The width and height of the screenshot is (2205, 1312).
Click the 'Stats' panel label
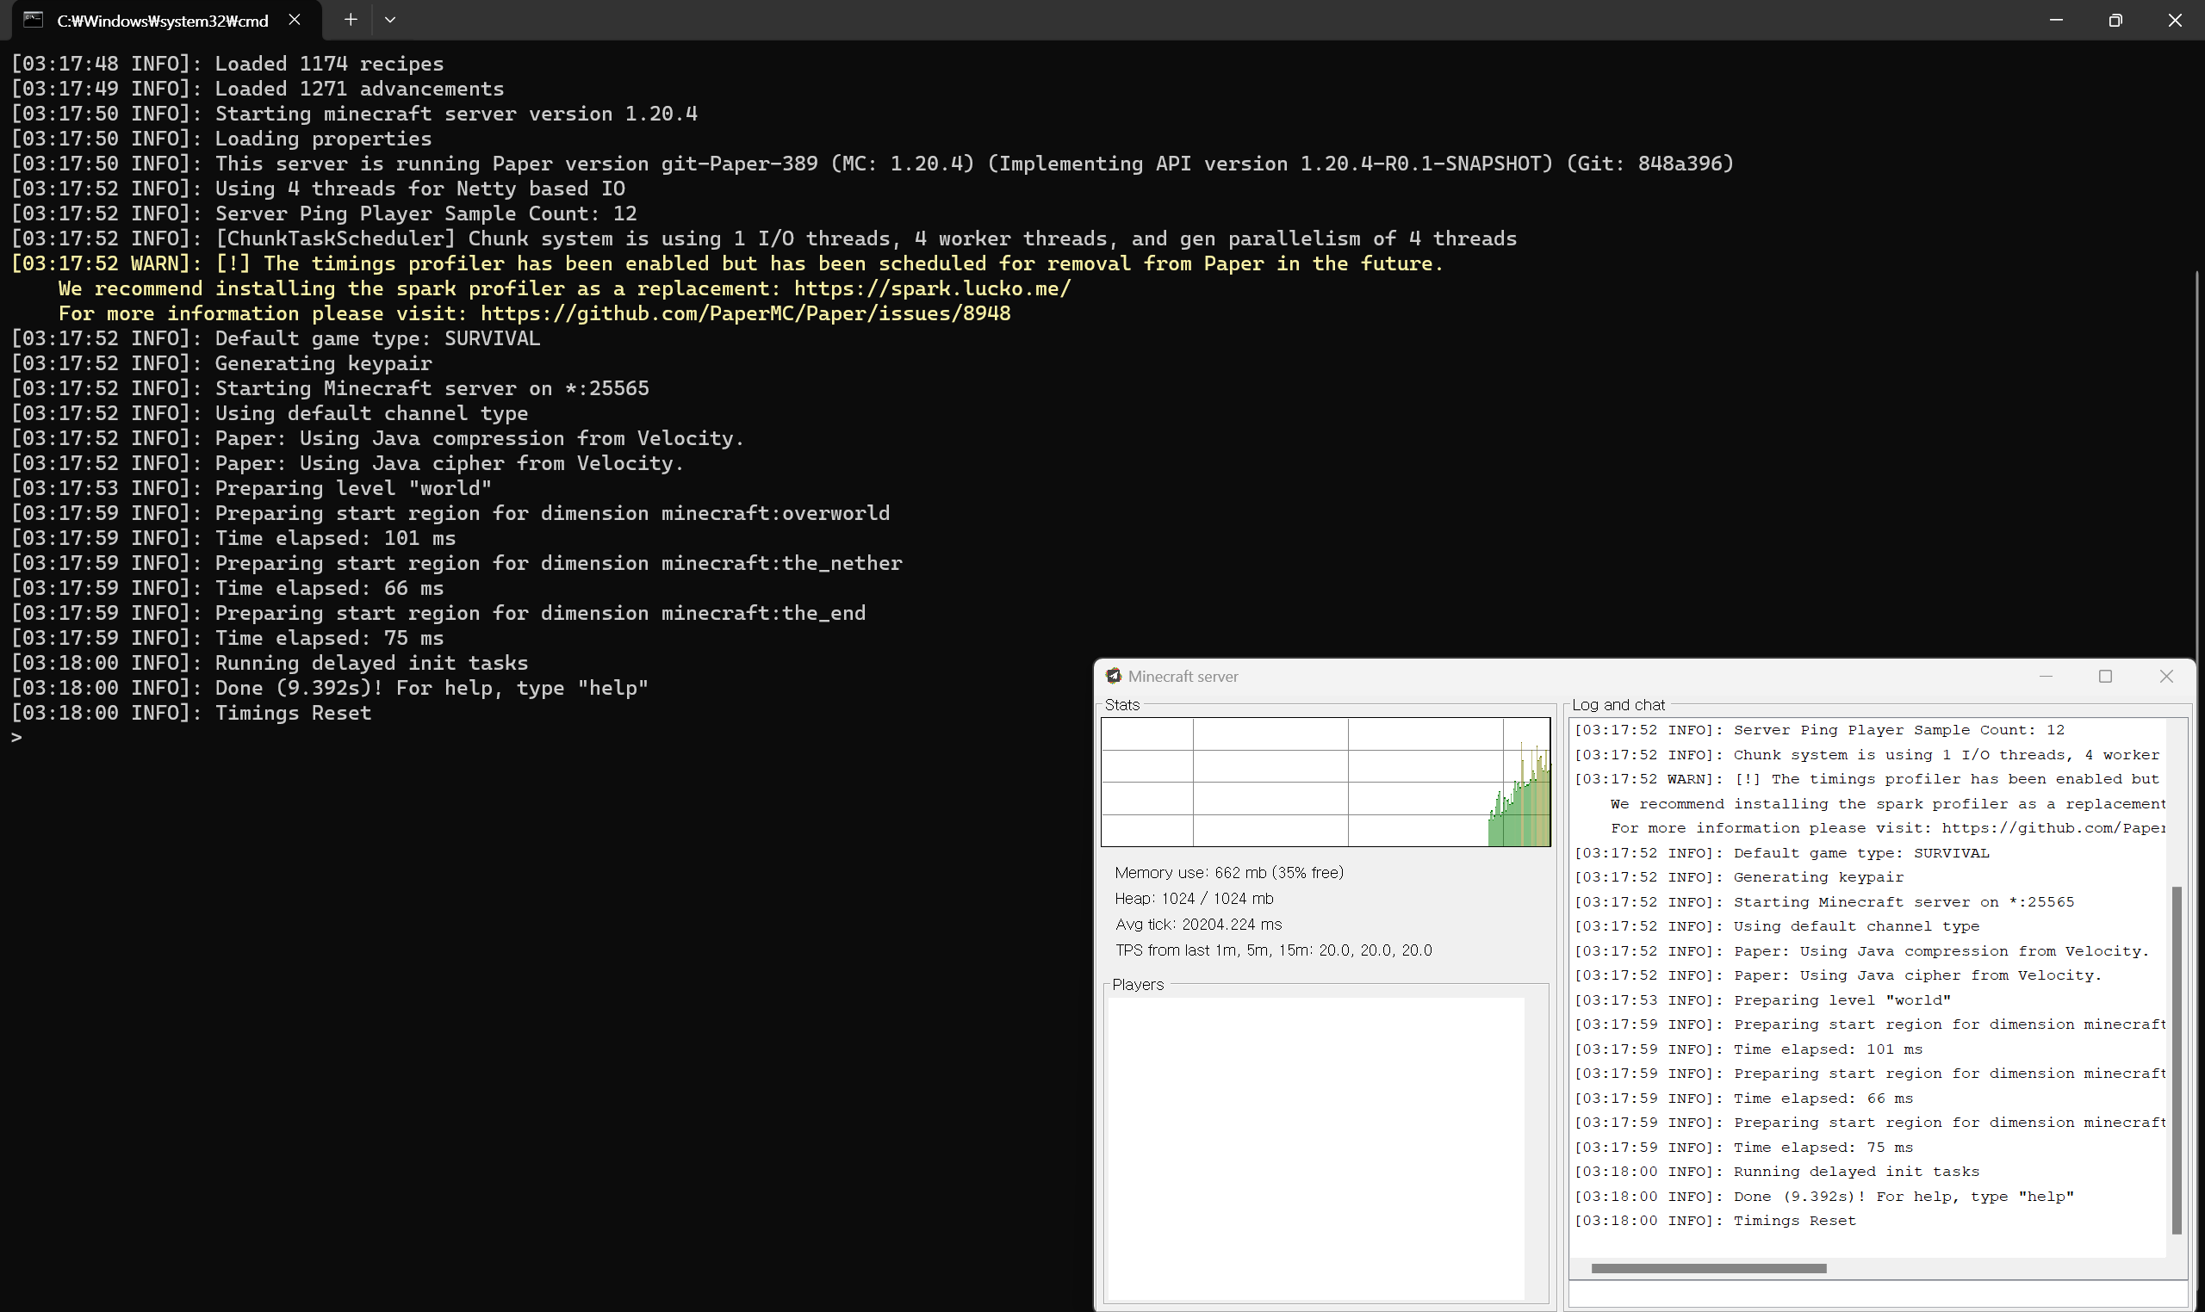click(x=1121, y=704)
